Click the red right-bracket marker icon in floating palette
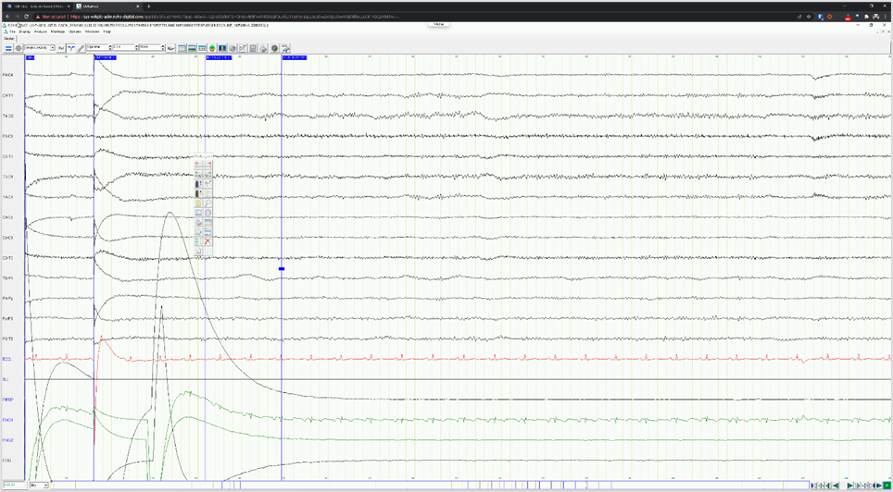This screenshot has height=492, width=893. pos(208,165)
